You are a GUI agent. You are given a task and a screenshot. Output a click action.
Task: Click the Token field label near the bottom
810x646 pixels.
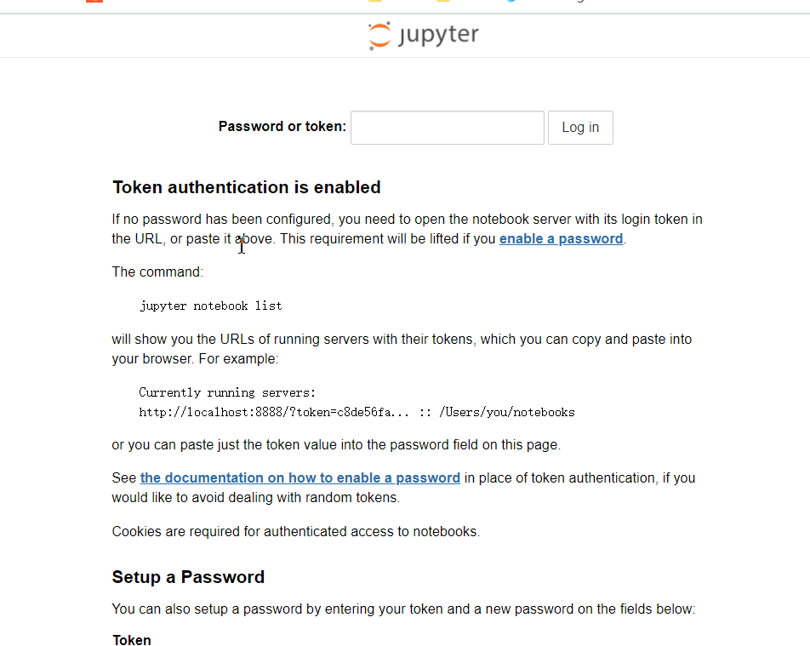pos(131,640)
